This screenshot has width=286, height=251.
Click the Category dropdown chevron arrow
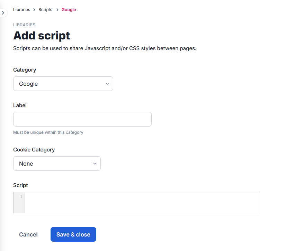[x=107, y=84]
